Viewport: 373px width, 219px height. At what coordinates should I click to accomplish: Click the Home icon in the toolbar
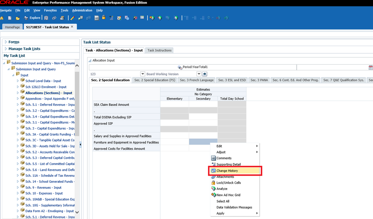[x=2, y=18]
